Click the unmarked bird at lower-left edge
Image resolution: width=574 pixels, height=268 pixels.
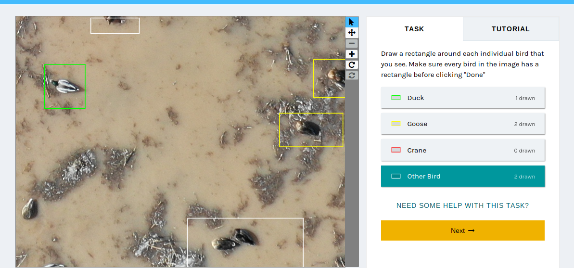click(x=30, y=209)
